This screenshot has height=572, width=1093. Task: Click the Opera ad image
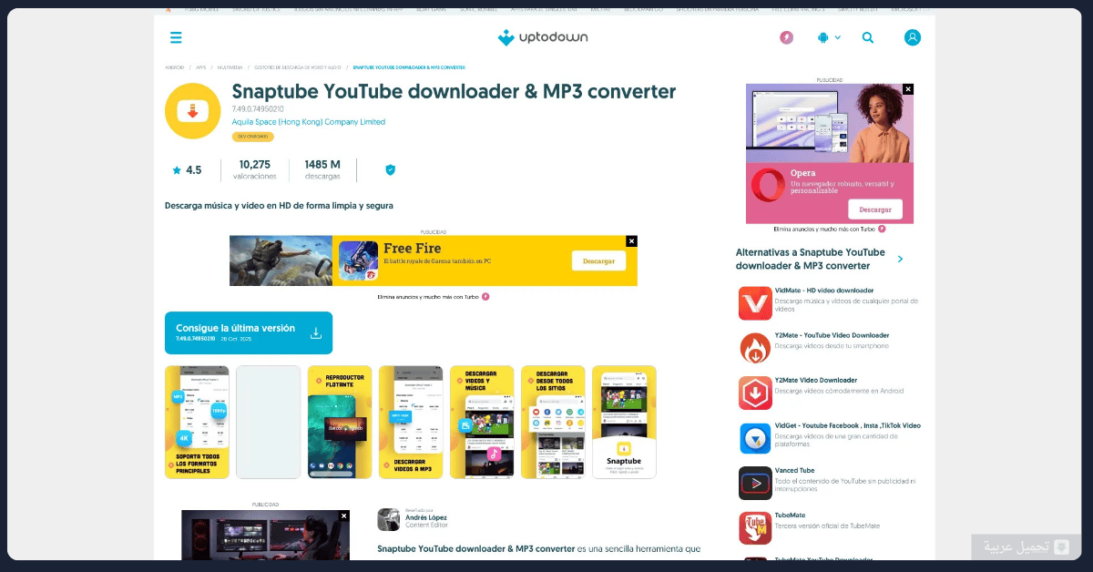point(830,124)
